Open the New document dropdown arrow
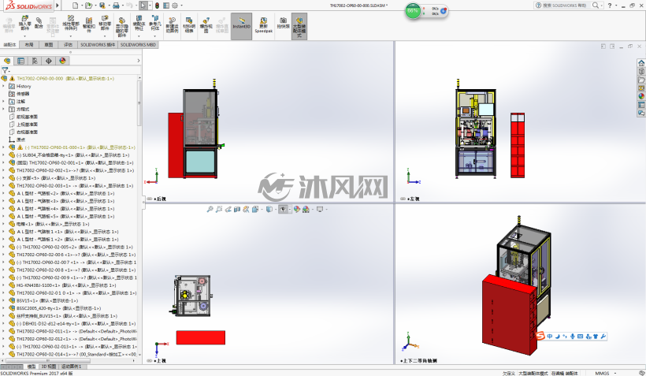The width and height of the screenshot is (646, 376). click(82, 6)
